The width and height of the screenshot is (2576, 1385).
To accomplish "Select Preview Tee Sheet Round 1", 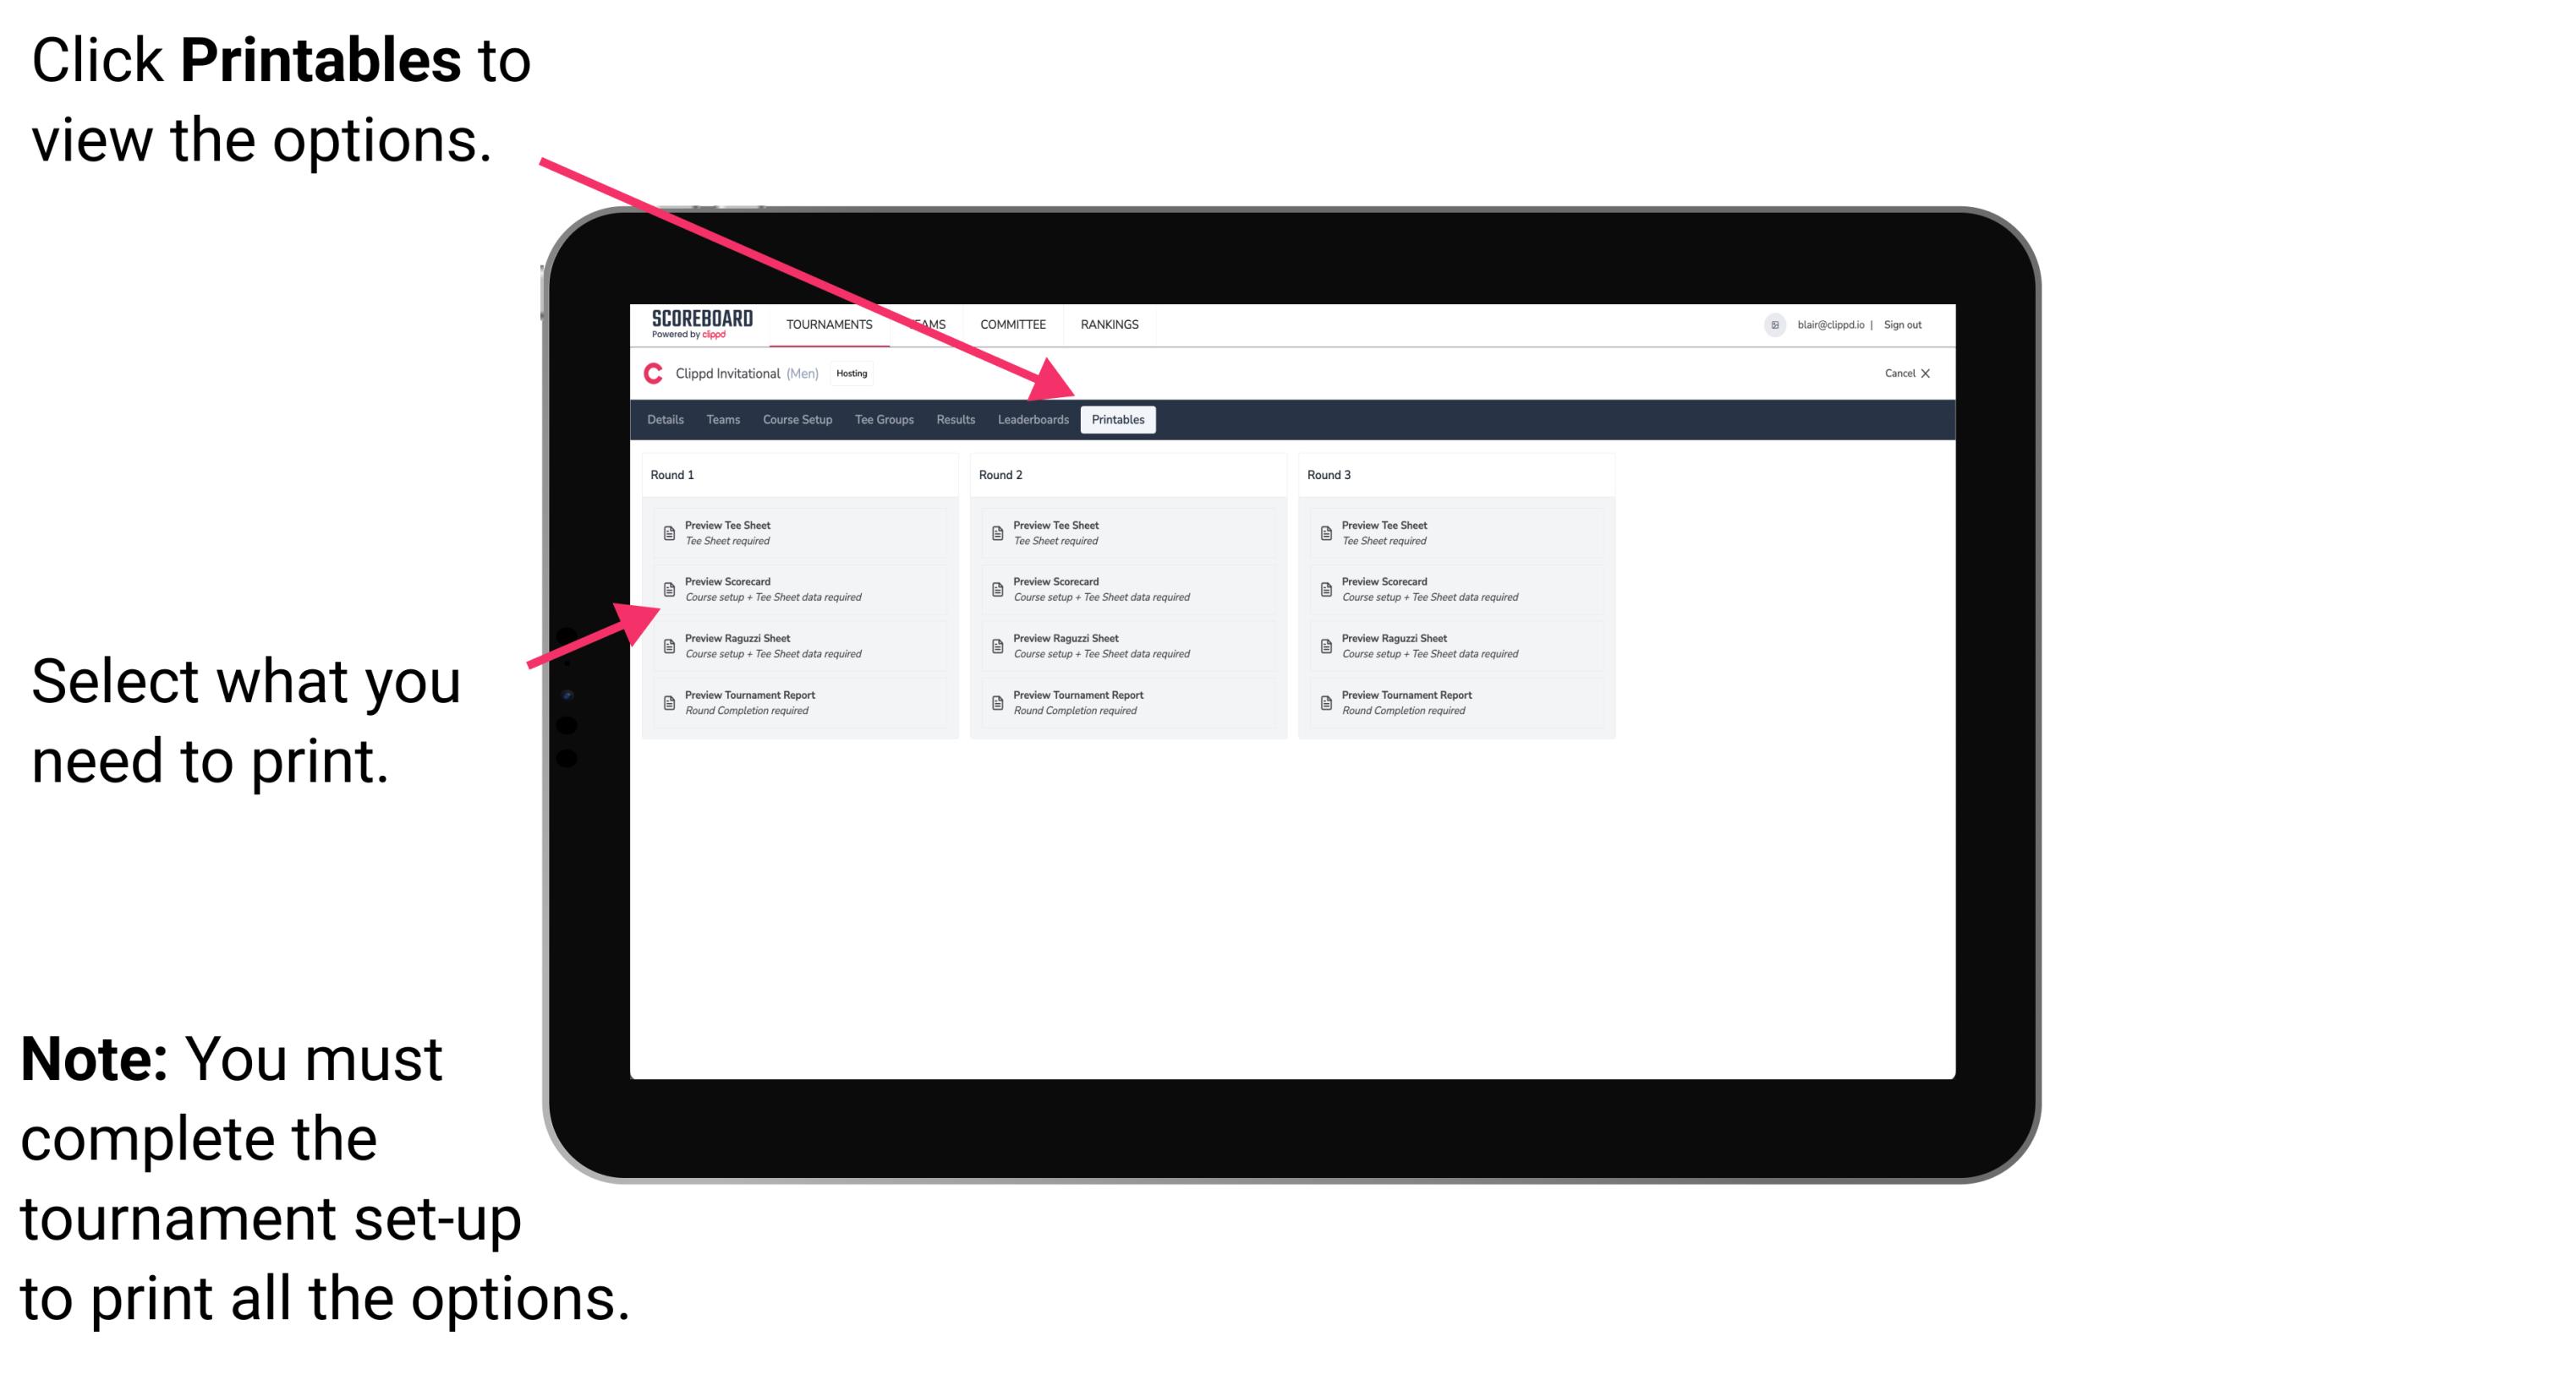I will pos(797,532).
